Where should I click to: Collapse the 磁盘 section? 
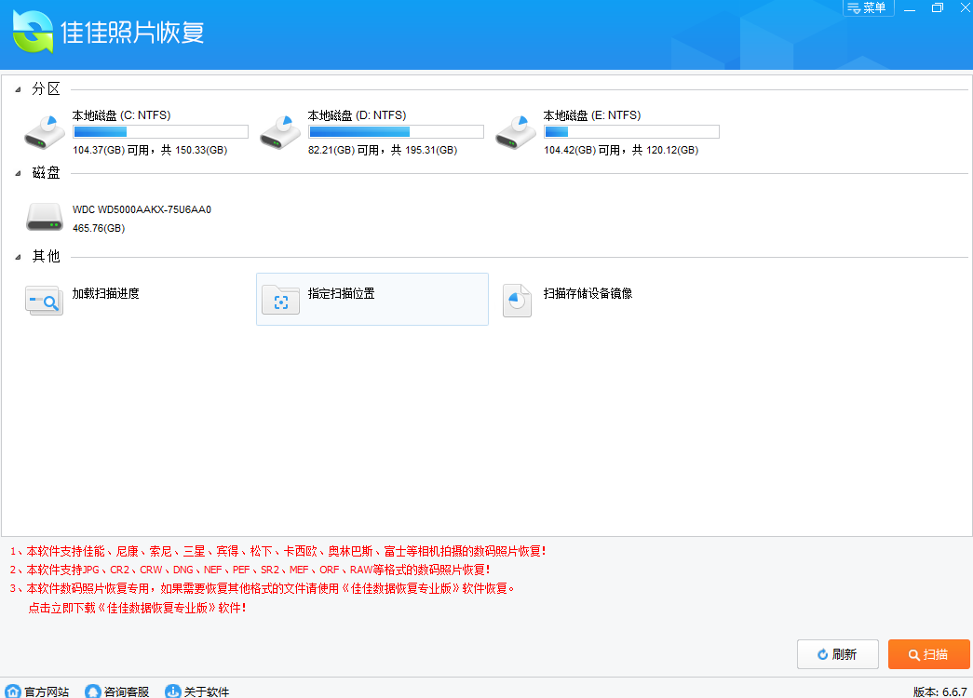pos(20,173)
